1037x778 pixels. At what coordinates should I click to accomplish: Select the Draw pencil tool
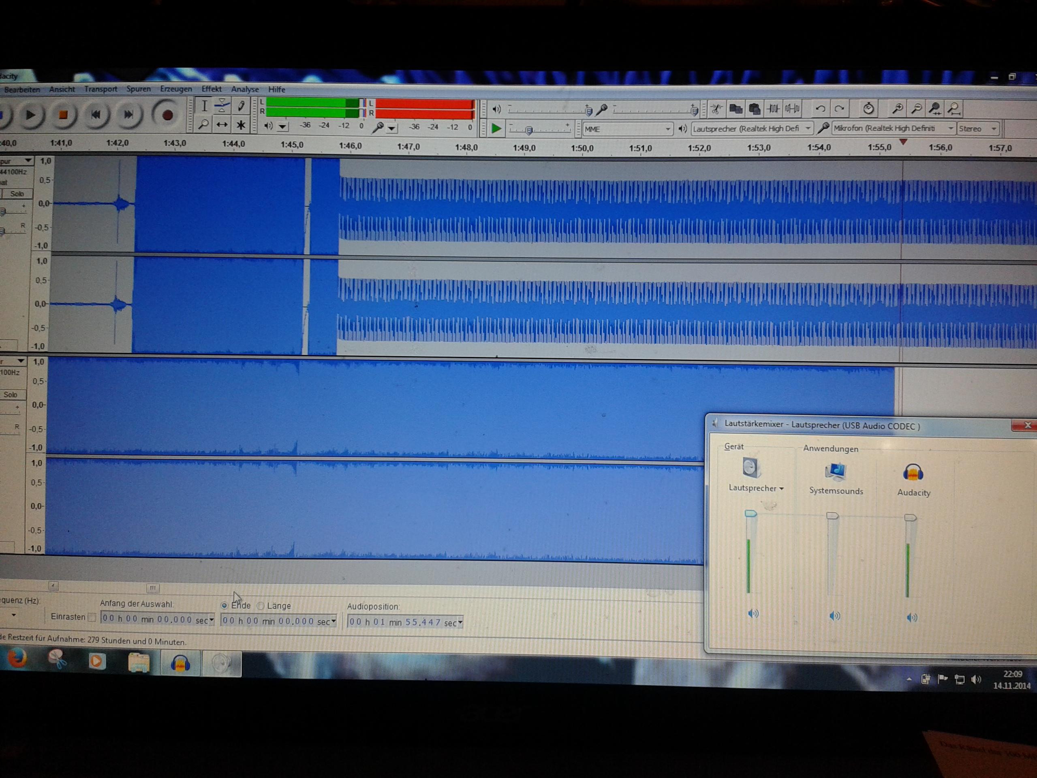(241, 107)
